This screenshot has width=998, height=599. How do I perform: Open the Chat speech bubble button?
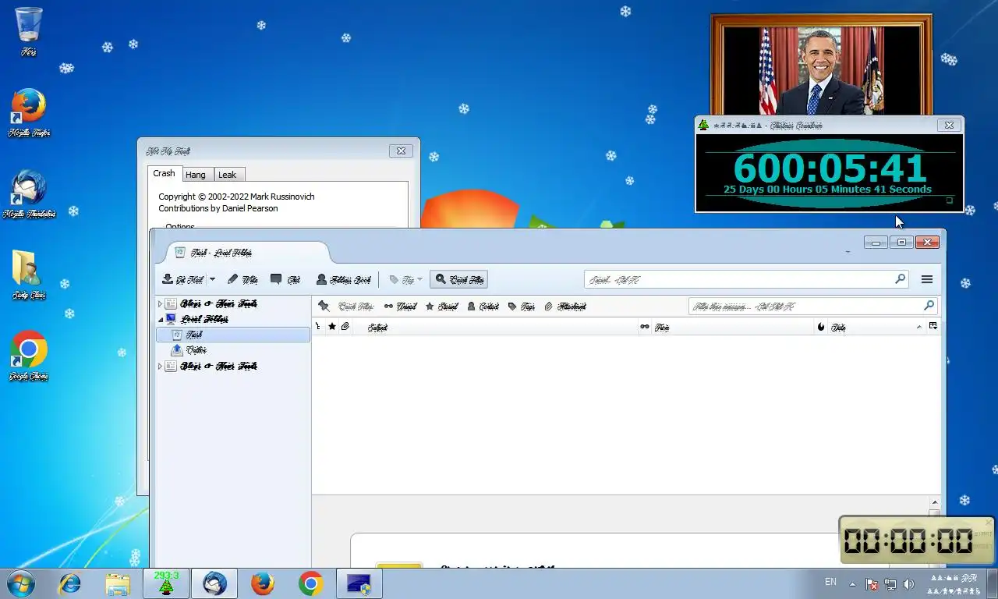(285, 279)
